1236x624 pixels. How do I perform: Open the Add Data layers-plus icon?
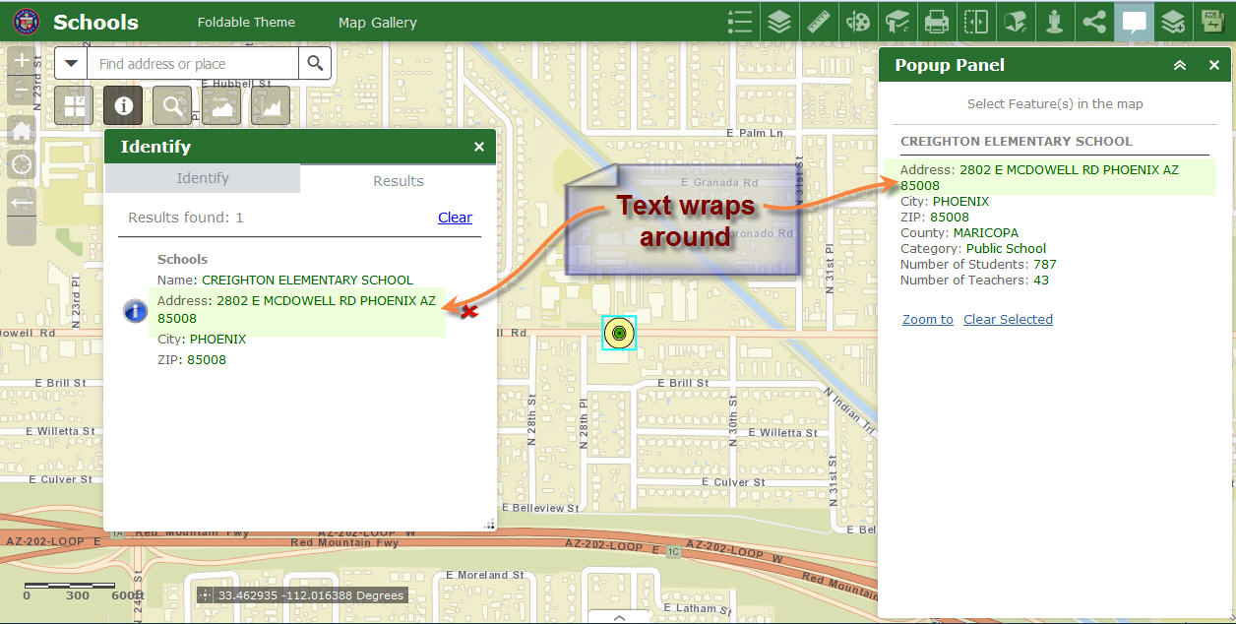point(1173,22)
